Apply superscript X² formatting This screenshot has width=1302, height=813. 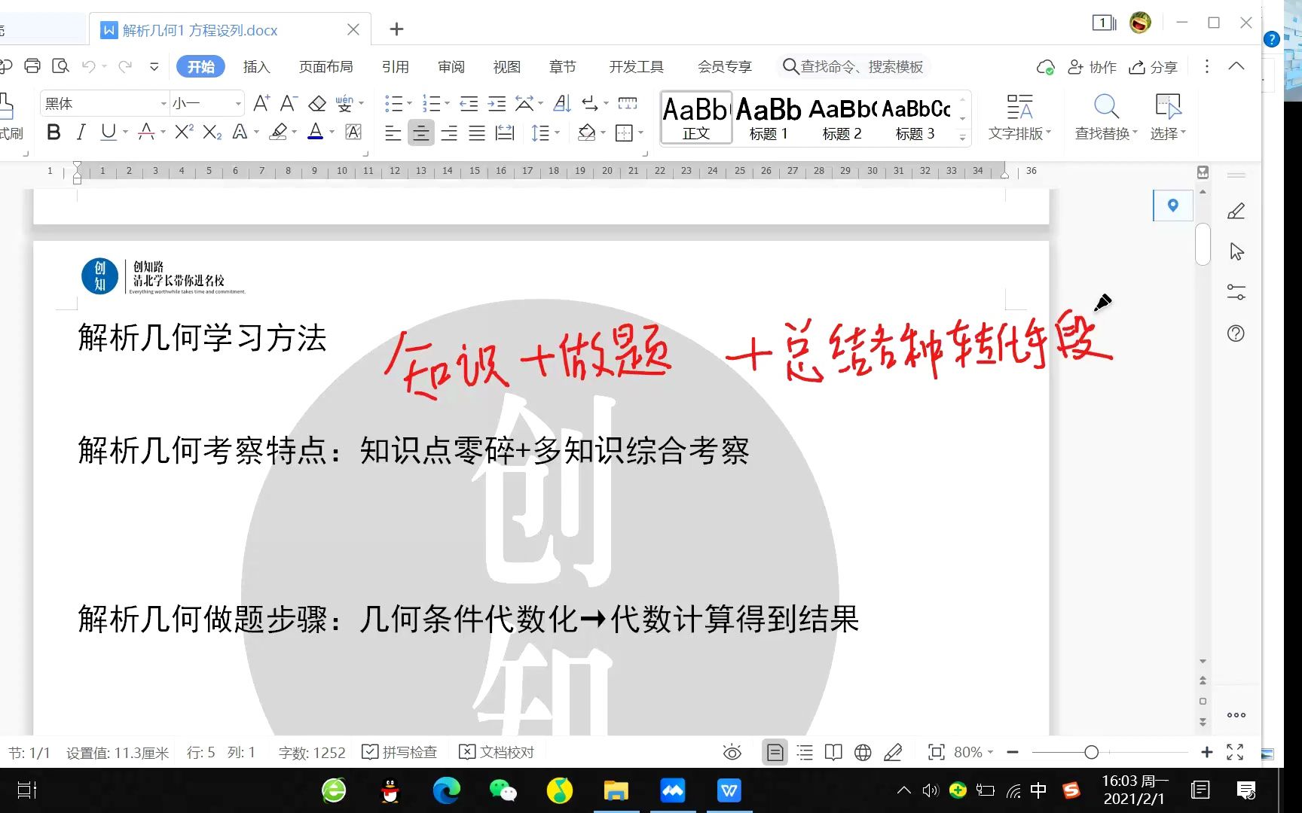(184, 132)
